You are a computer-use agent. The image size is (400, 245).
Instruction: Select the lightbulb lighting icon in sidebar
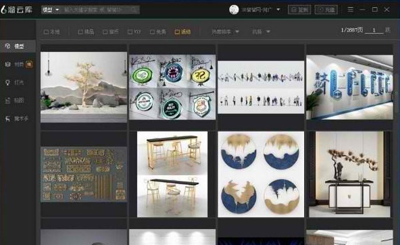(x=7, y=82)
